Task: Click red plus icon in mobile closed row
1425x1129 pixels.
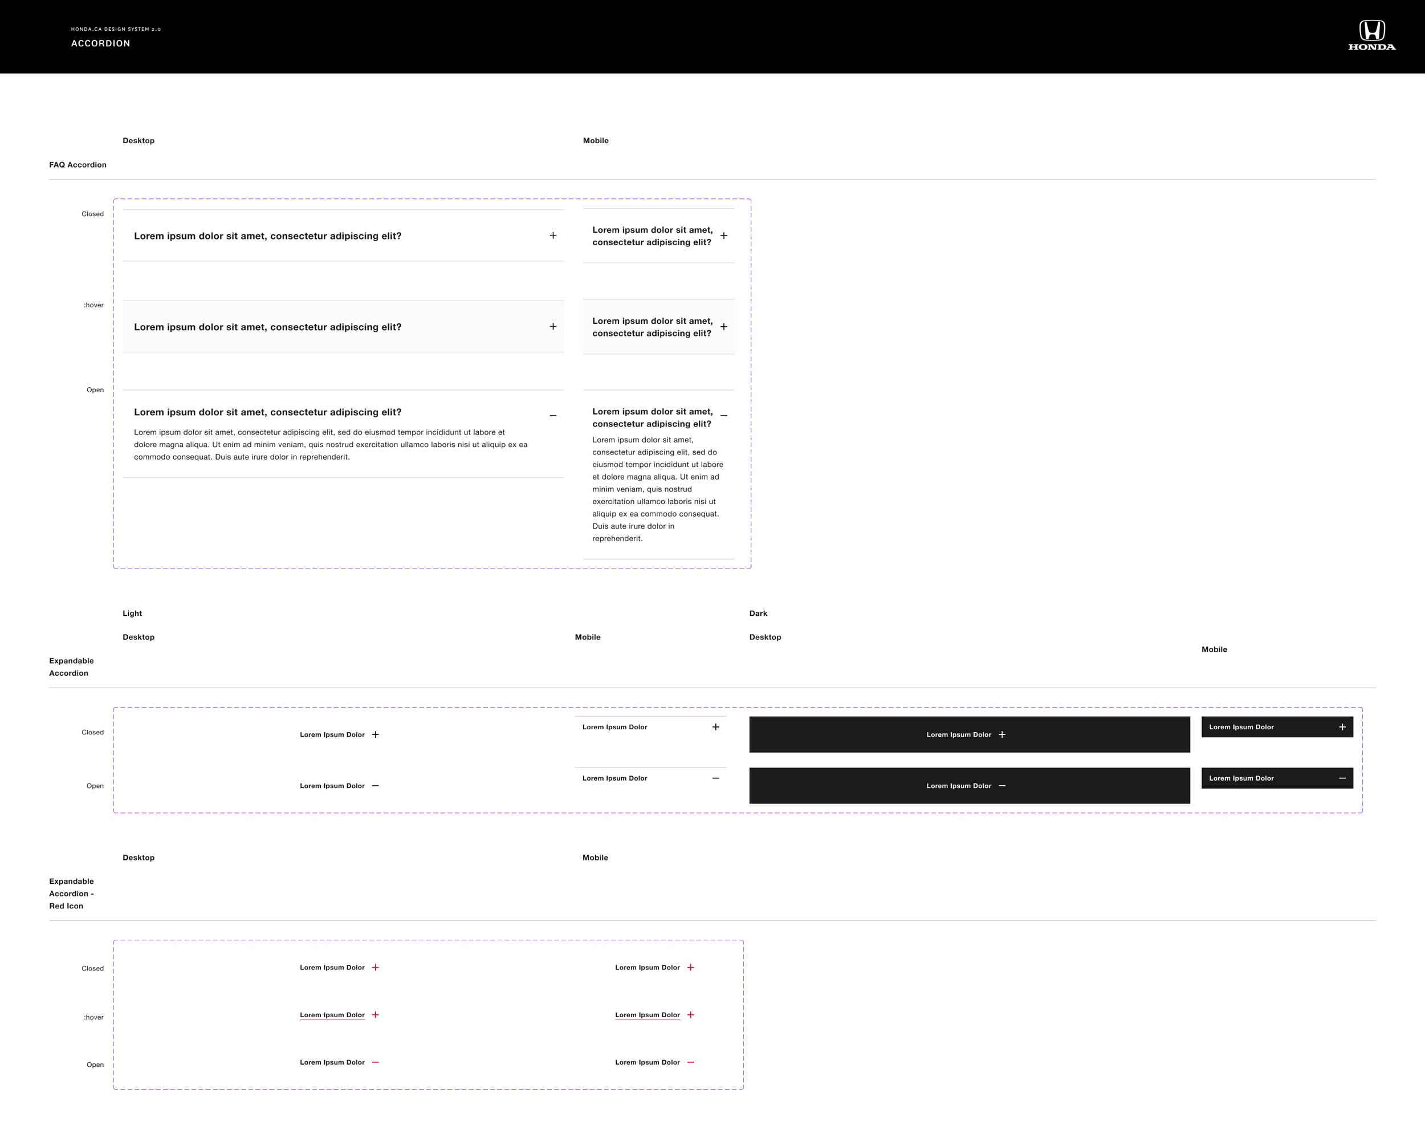Action: tap(690, 967)
